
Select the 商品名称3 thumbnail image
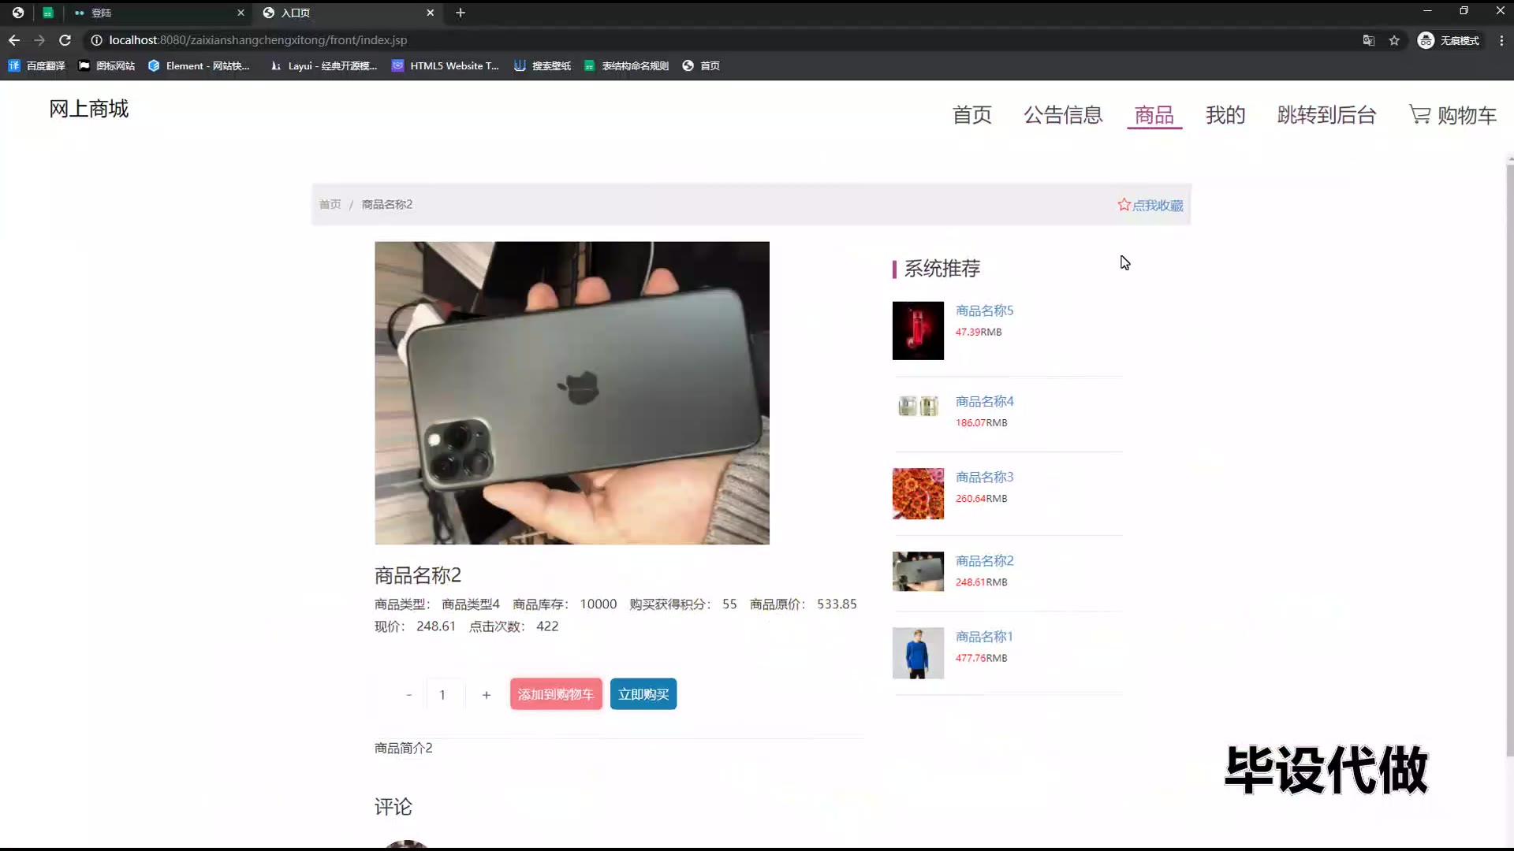click(x=918, y=494)
